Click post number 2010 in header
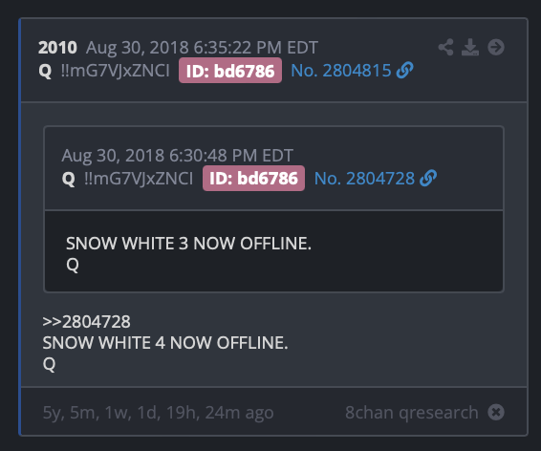Screen dimensions: 541x451 point(57,47)
